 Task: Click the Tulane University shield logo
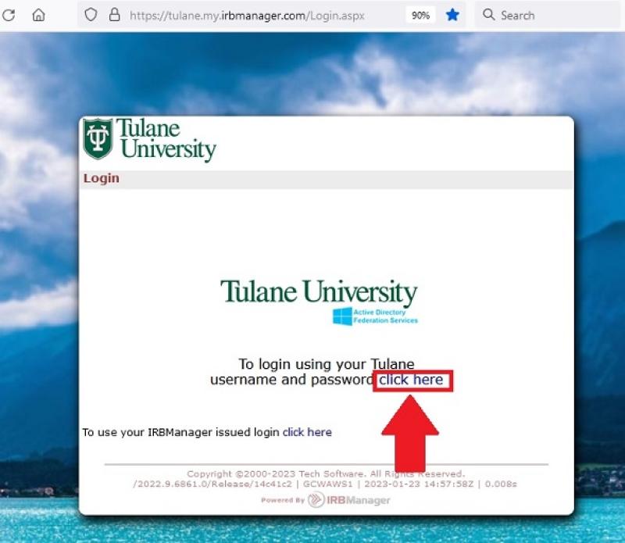point(98,139)
